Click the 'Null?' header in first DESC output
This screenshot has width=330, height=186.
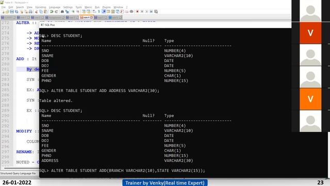pos(148,41)
